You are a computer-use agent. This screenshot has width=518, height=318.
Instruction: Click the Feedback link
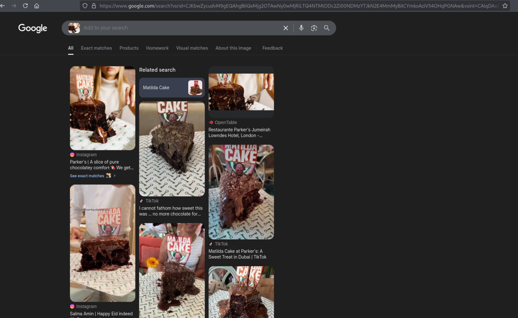[272, 48]
